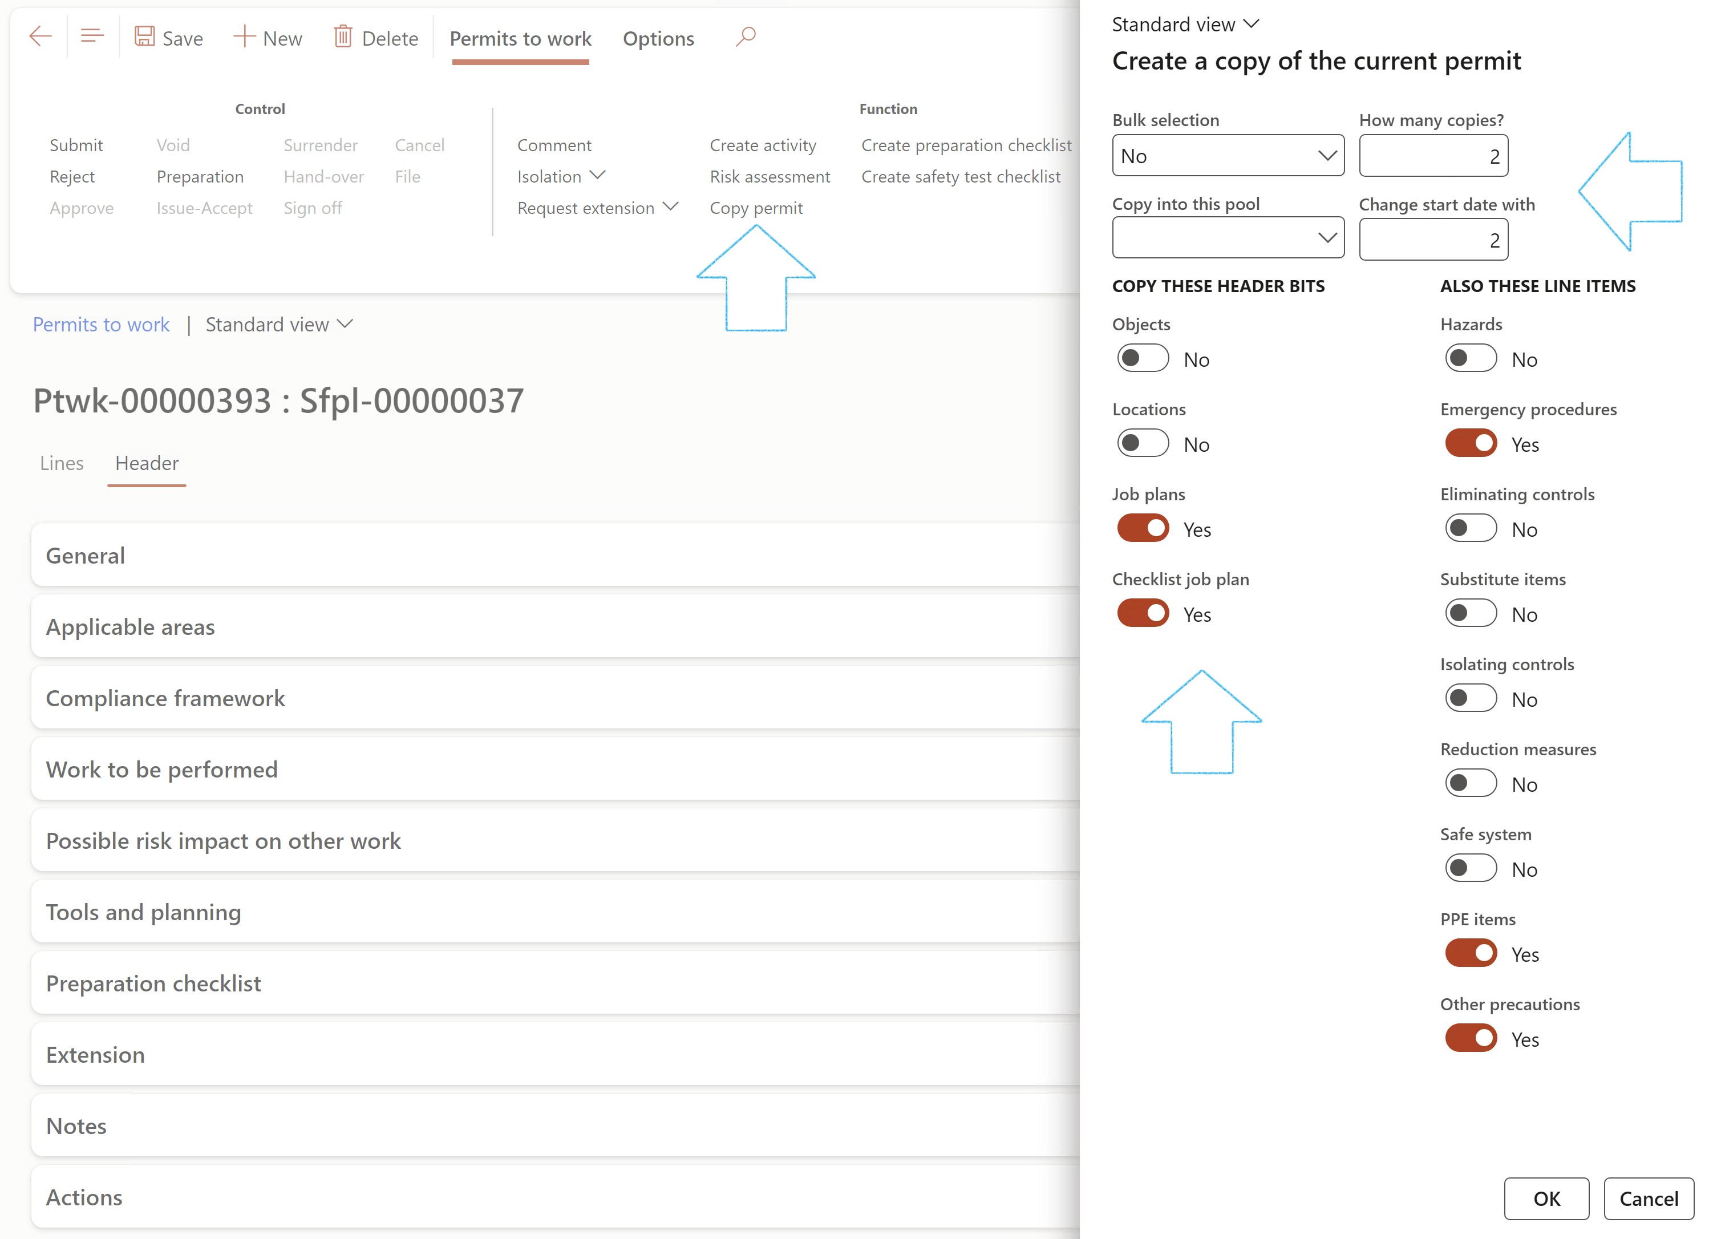
Task: Click Submit in Control group
Action: 76,145
